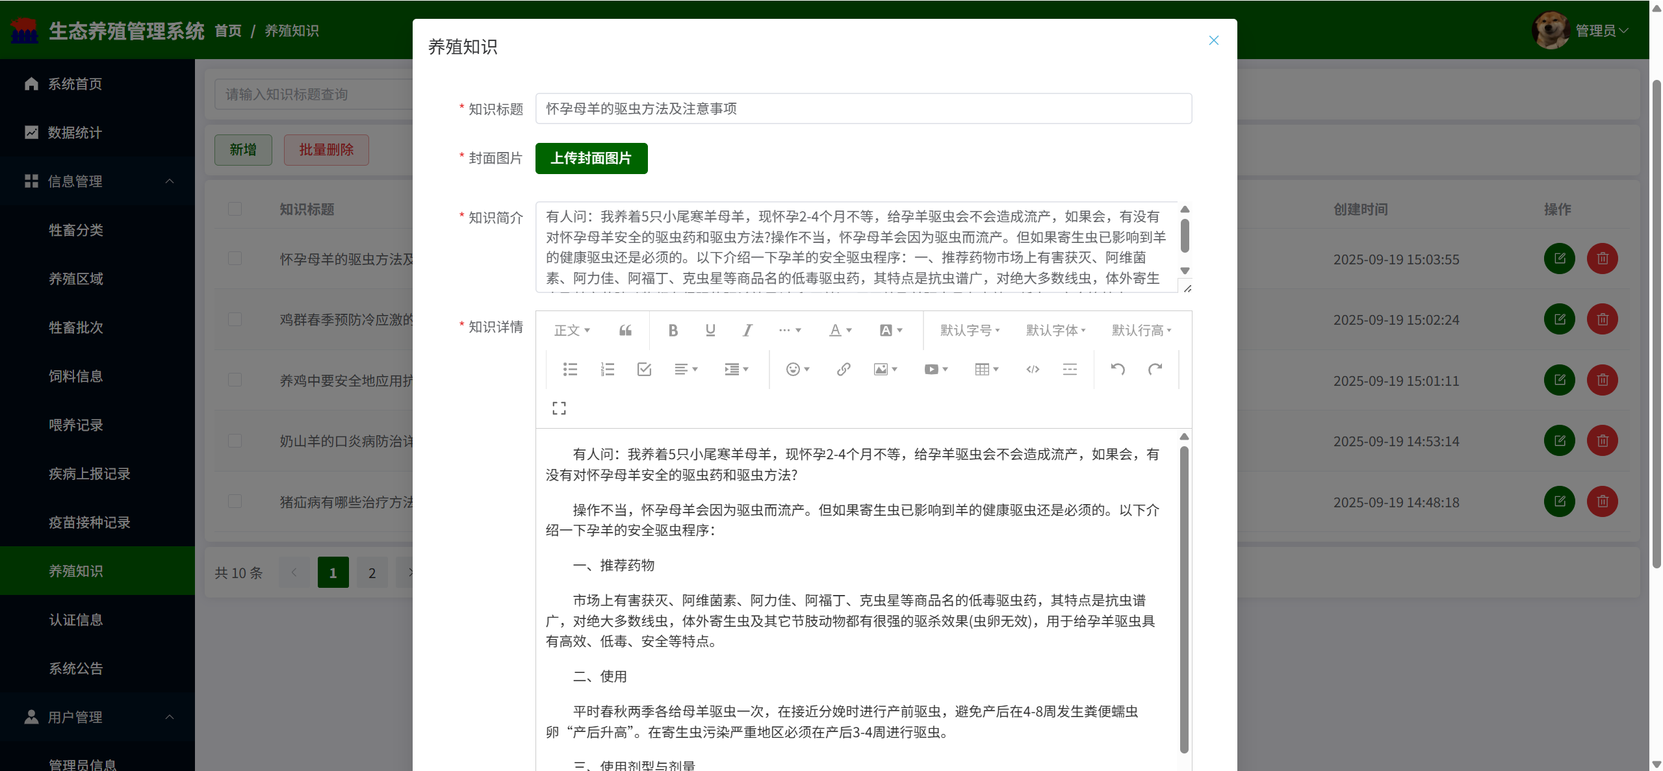Open 疫苗接种记录 in the sidebar

tap(90, 522)
